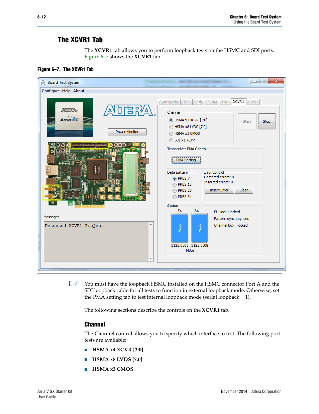
Task: Switch to the DDR3 tab
Action: (225, 102)
